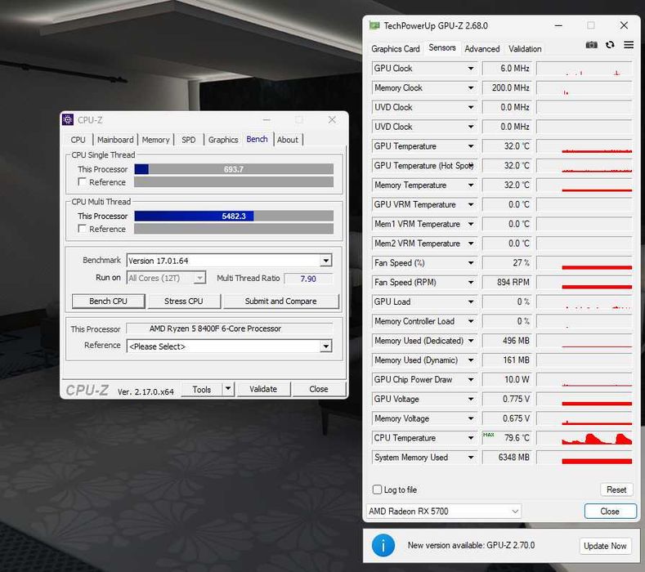Expand the GPU Voltage sensor dropdown
Screen dimensions: 645x572
click(x=471, y=399)
